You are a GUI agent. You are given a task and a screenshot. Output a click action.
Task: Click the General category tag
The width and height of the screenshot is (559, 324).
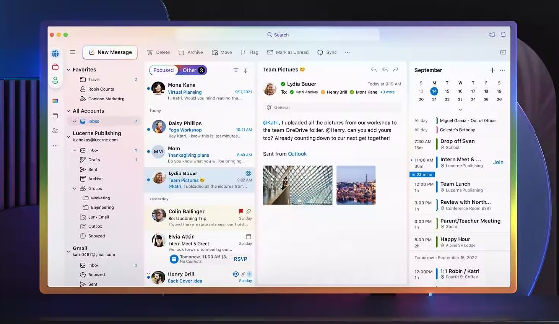(278, 107)
